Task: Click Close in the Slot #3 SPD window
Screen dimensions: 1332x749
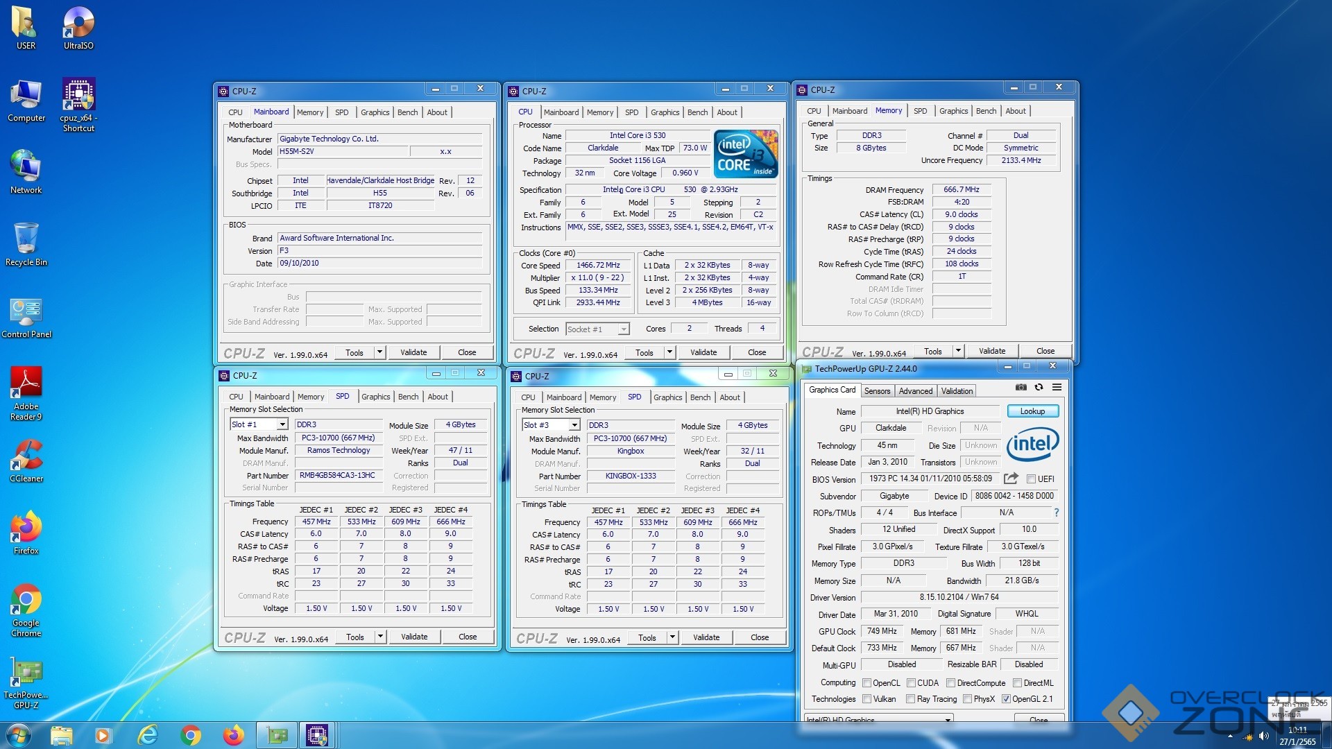Action: tap(760, 637)
